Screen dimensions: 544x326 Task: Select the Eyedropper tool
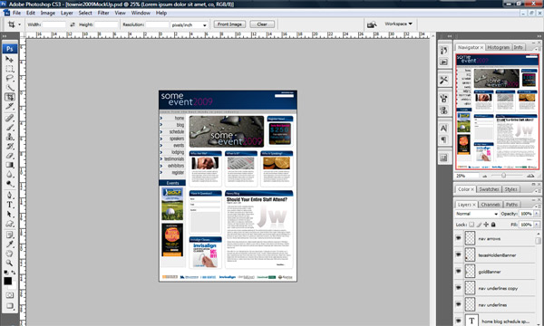point(9,244)
